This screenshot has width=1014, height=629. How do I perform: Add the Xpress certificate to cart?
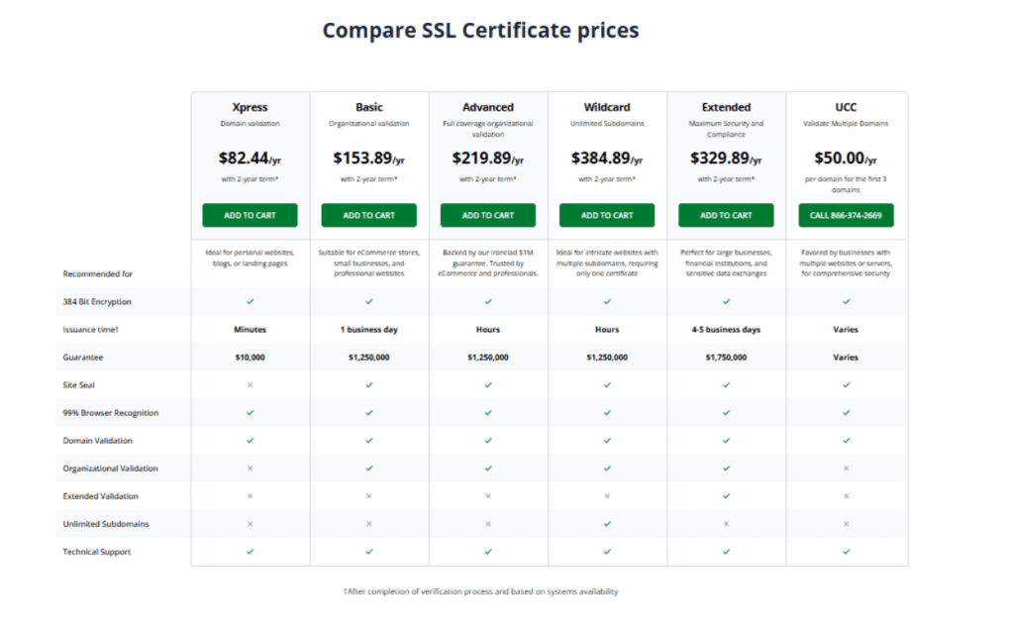(250, 216)
